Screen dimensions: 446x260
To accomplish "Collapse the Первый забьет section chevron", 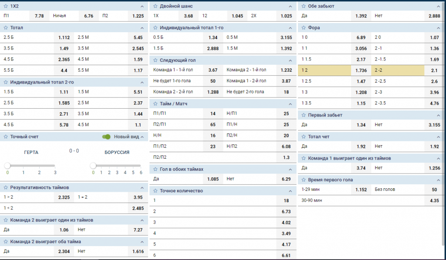I will coord(439,115).
